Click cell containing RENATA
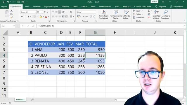This screenshot has width=187, height=105. pos(45,61)
